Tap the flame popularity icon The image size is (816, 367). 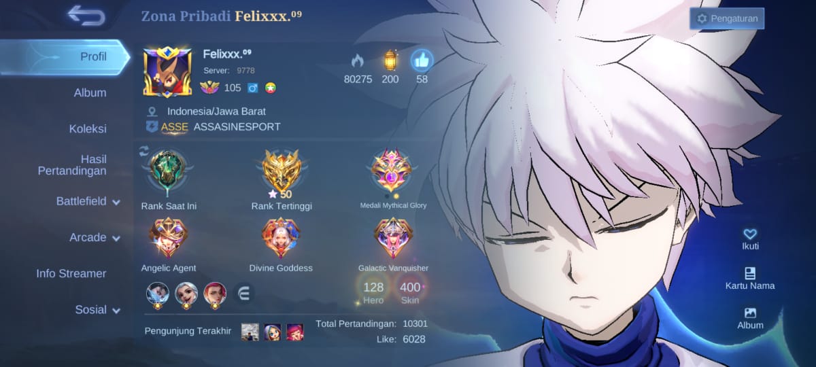click(x=358, y=61)
